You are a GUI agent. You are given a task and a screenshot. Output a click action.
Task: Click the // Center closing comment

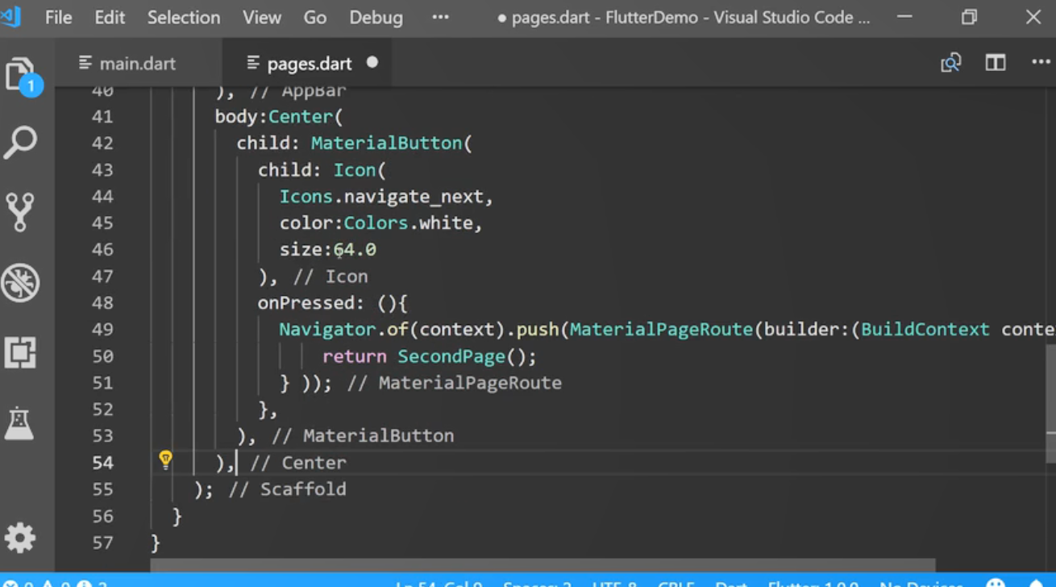pos(298,462)
